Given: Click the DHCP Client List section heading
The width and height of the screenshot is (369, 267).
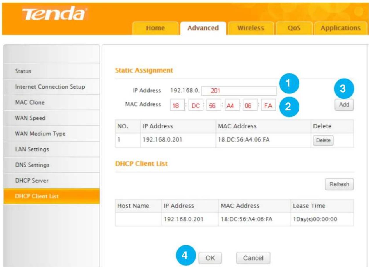Looking at the screenshot, I should point(141,164).
